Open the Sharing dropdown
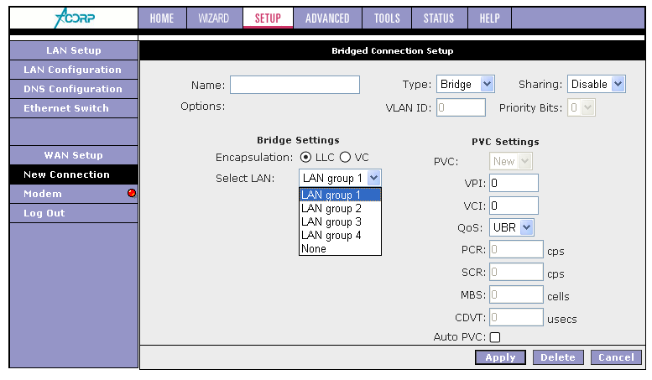 [597, 84]
